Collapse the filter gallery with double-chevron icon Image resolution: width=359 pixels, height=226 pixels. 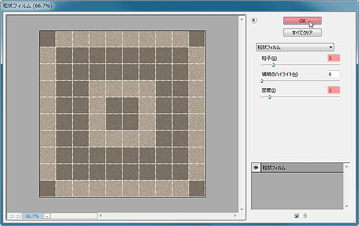[254, 20]
